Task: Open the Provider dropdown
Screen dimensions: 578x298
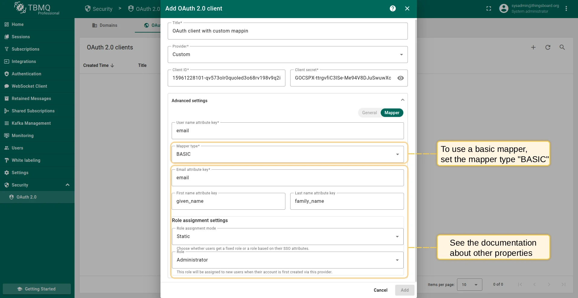Action: coord(287,55)
